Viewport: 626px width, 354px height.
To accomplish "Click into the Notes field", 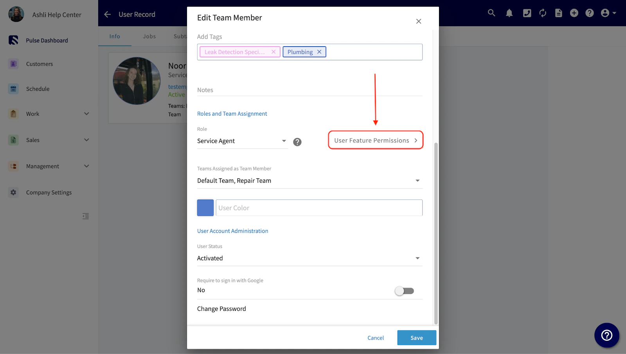I will [x=310, y=90].
